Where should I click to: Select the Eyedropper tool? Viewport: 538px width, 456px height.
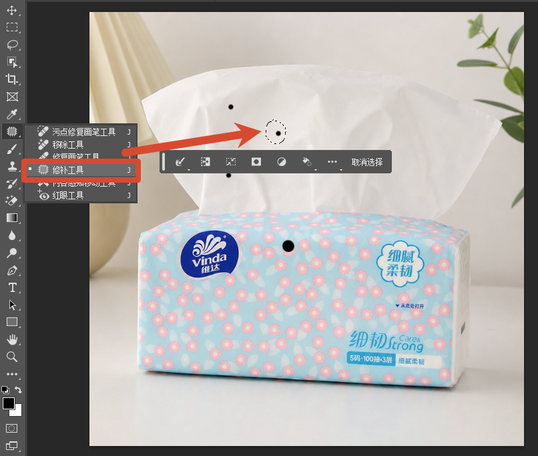coord(12,114)
